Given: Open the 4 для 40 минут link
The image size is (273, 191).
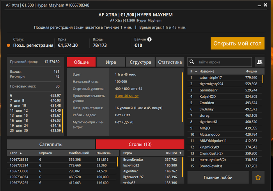Looking at the screenshot, I should [127, 96].
